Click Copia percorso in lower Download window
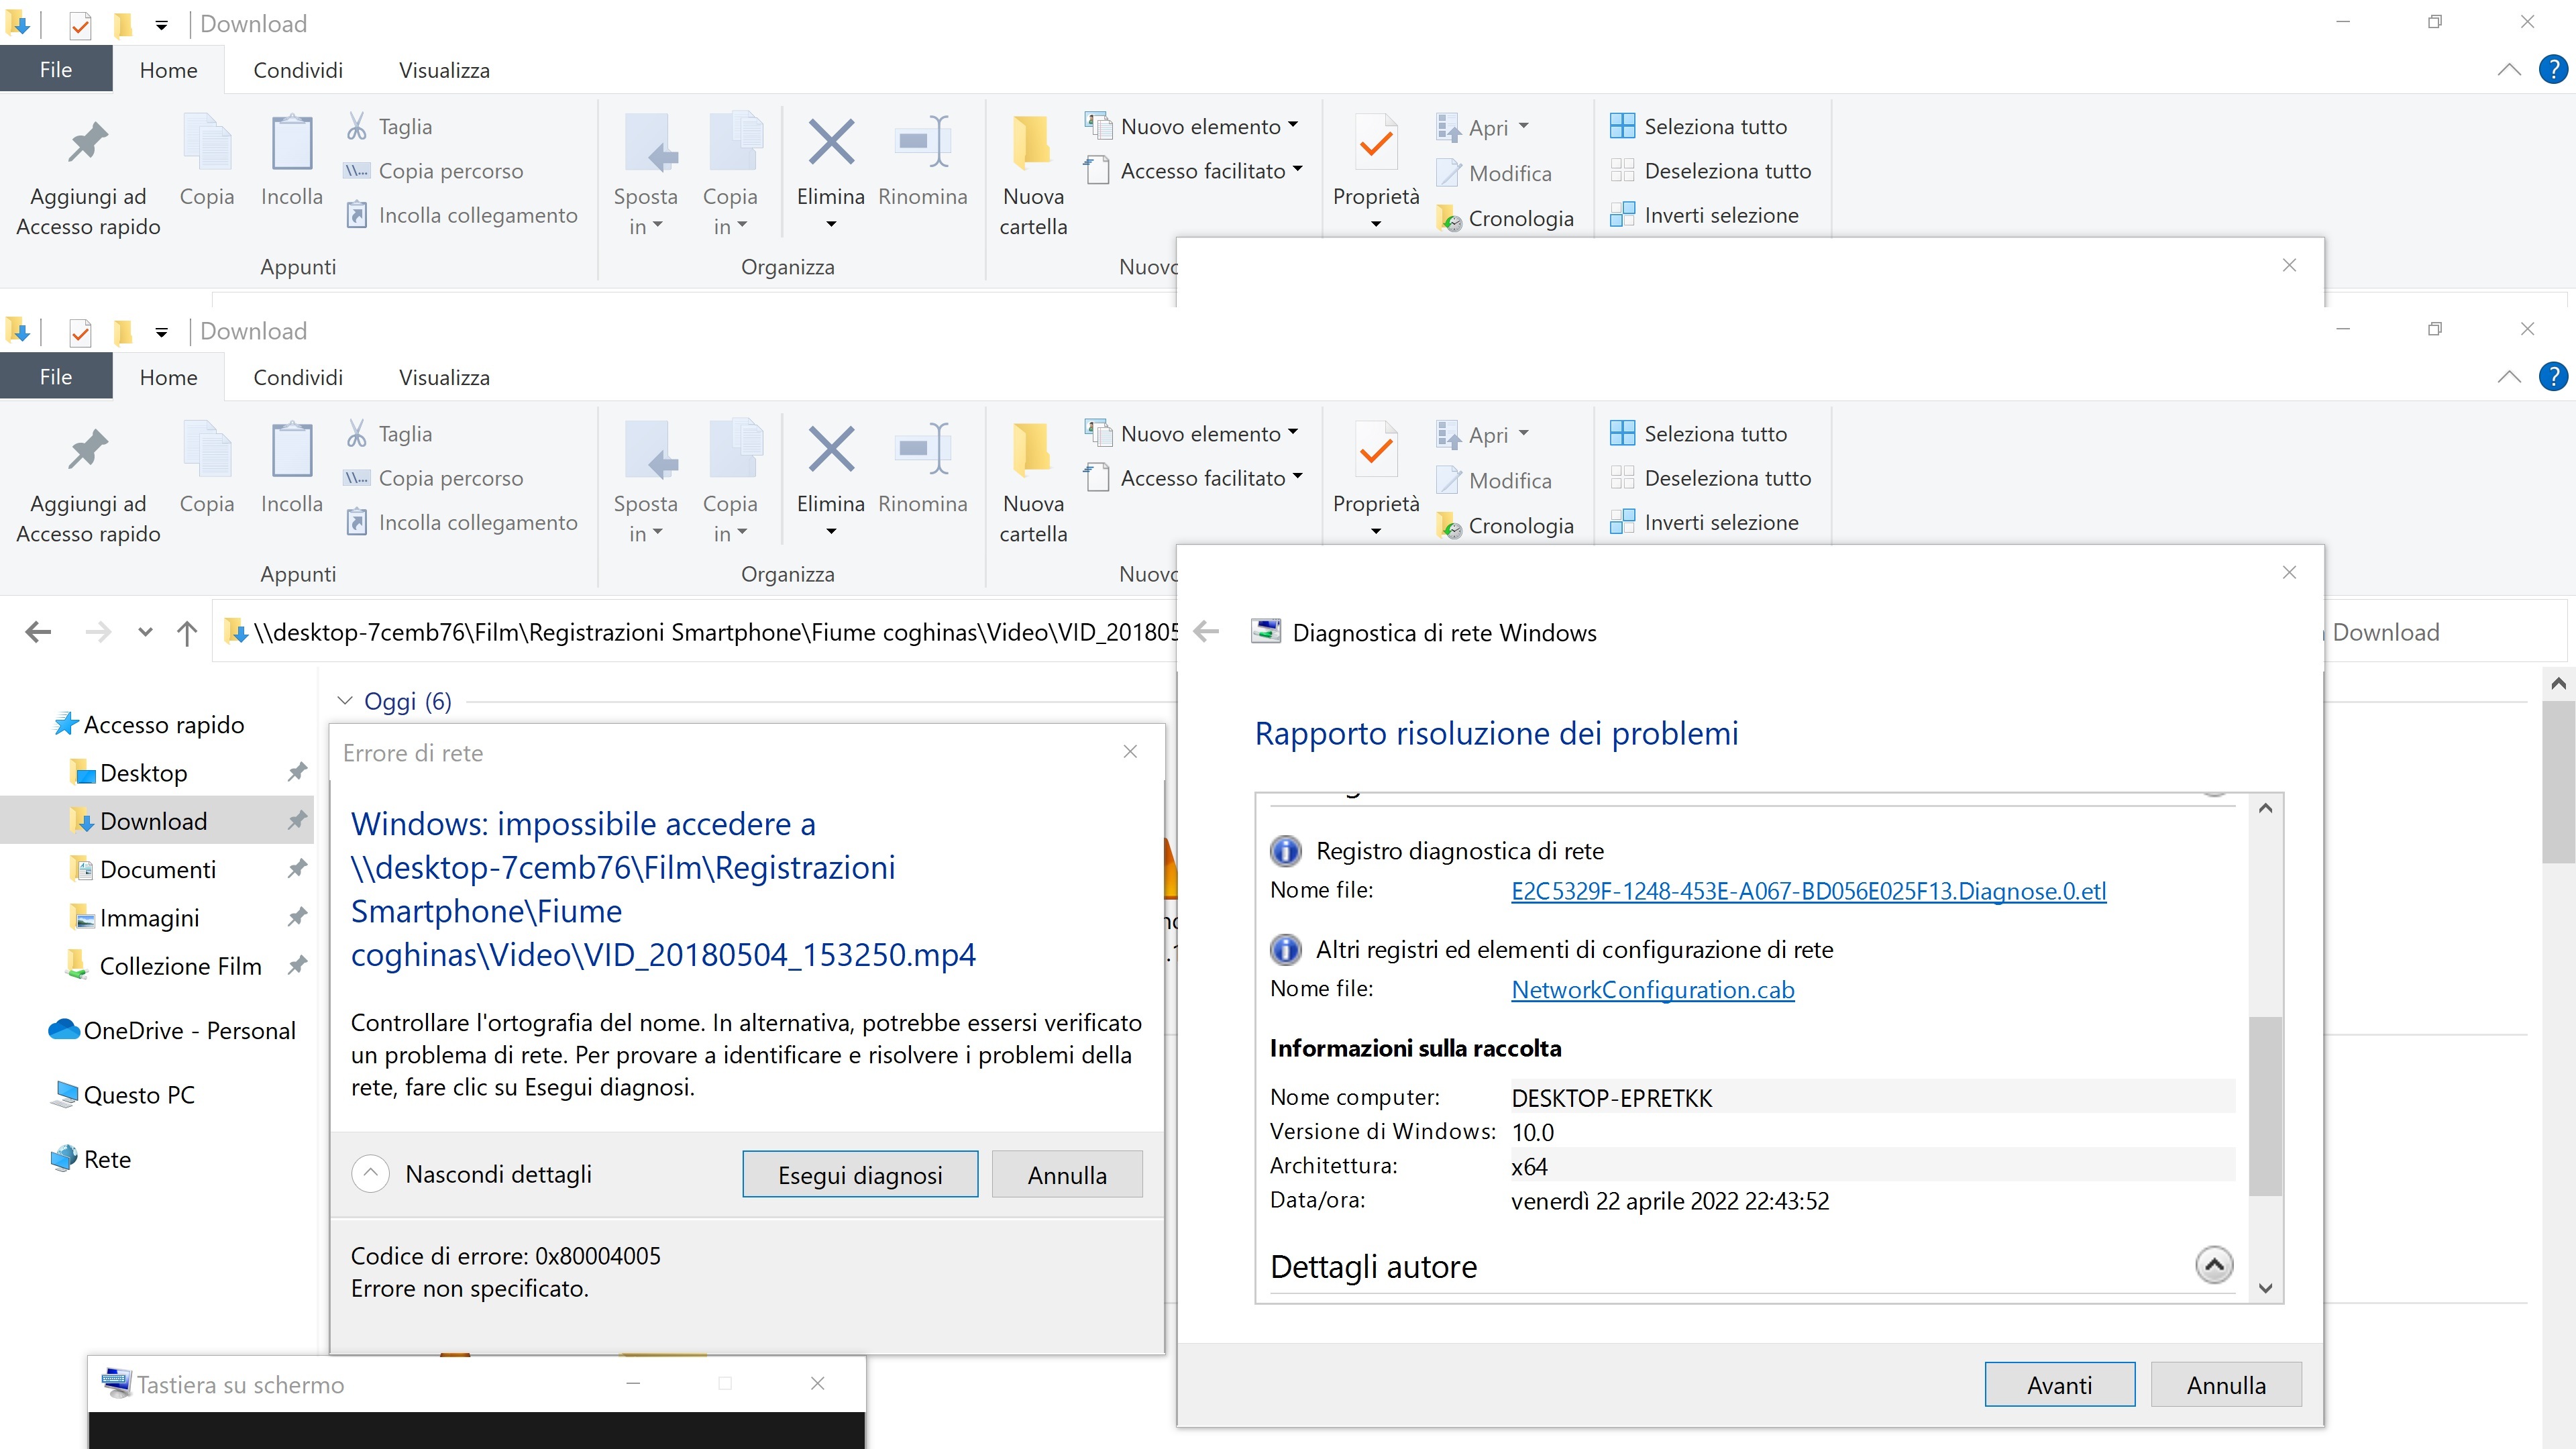Viewport: 2576px width, 1449px height. tap(433, 478)
